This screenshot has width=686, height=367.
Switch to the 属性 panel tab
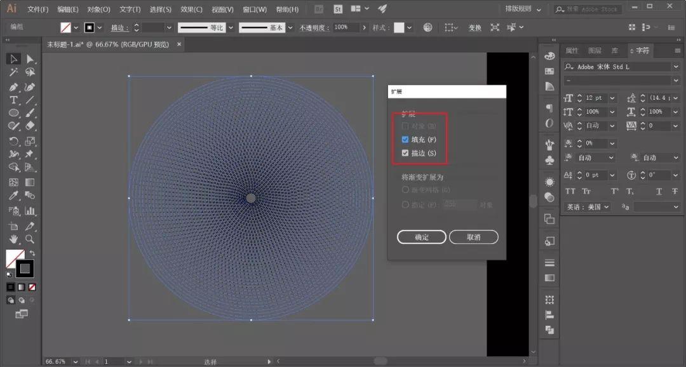tap(572, 51)
